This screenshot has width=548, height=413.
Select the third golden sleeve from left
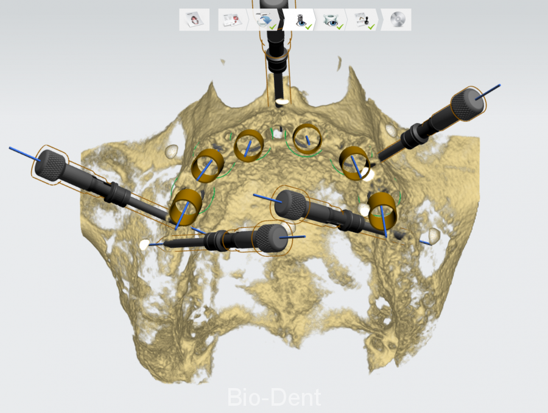(x=248, y=145)
